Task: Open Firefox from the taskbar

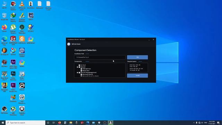Action: click(x=59, y=123)
